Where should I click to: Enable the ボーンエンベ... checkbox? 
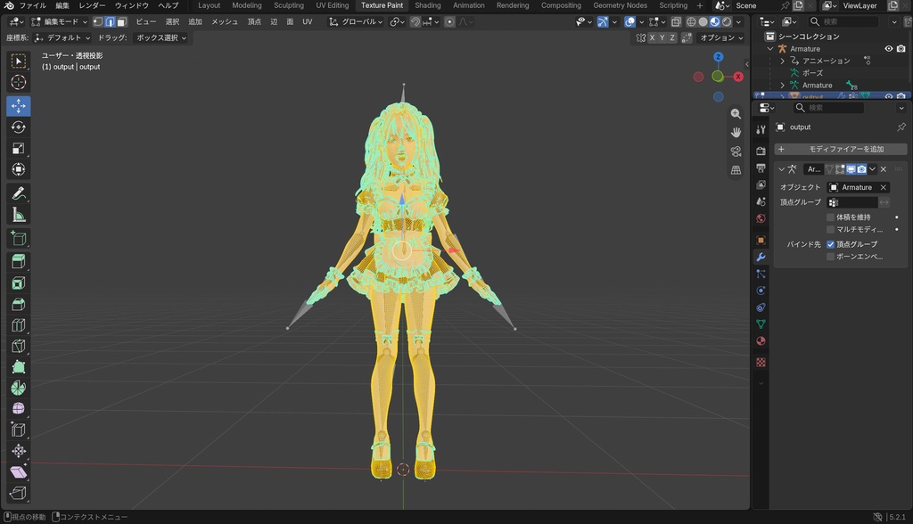pos(830,257)
